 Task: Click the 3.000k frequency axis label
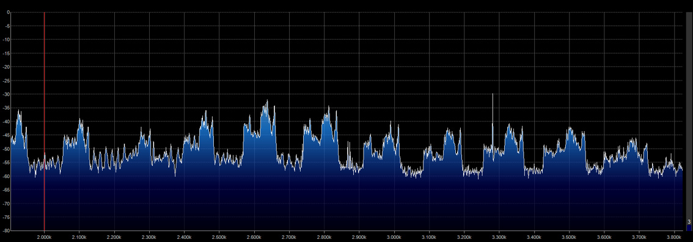coord(394,237)
